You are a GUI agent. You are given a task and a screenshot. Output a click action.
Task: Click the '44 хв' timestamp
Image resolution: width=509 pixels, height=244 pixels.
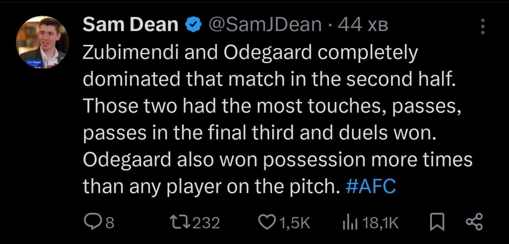point(362,25)
